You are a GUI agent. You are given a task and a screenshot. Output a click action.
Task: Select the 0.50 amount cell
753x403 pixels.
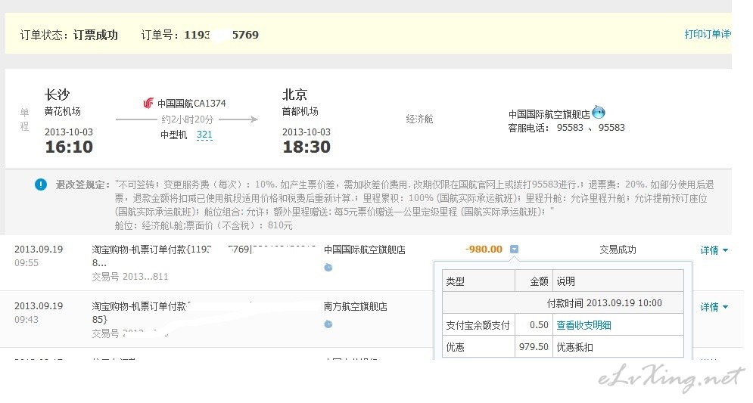point(534,325)
